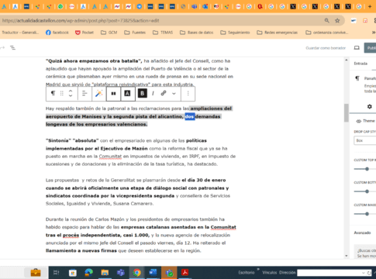The height and width of the screenshot is (279, 376).
Task: Change text alignment in block toolbar
Action: pos(85,93)
